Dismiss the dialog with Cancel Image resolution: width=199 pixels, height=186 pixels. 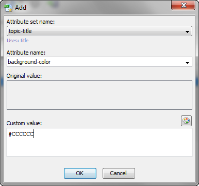(119, 173)
